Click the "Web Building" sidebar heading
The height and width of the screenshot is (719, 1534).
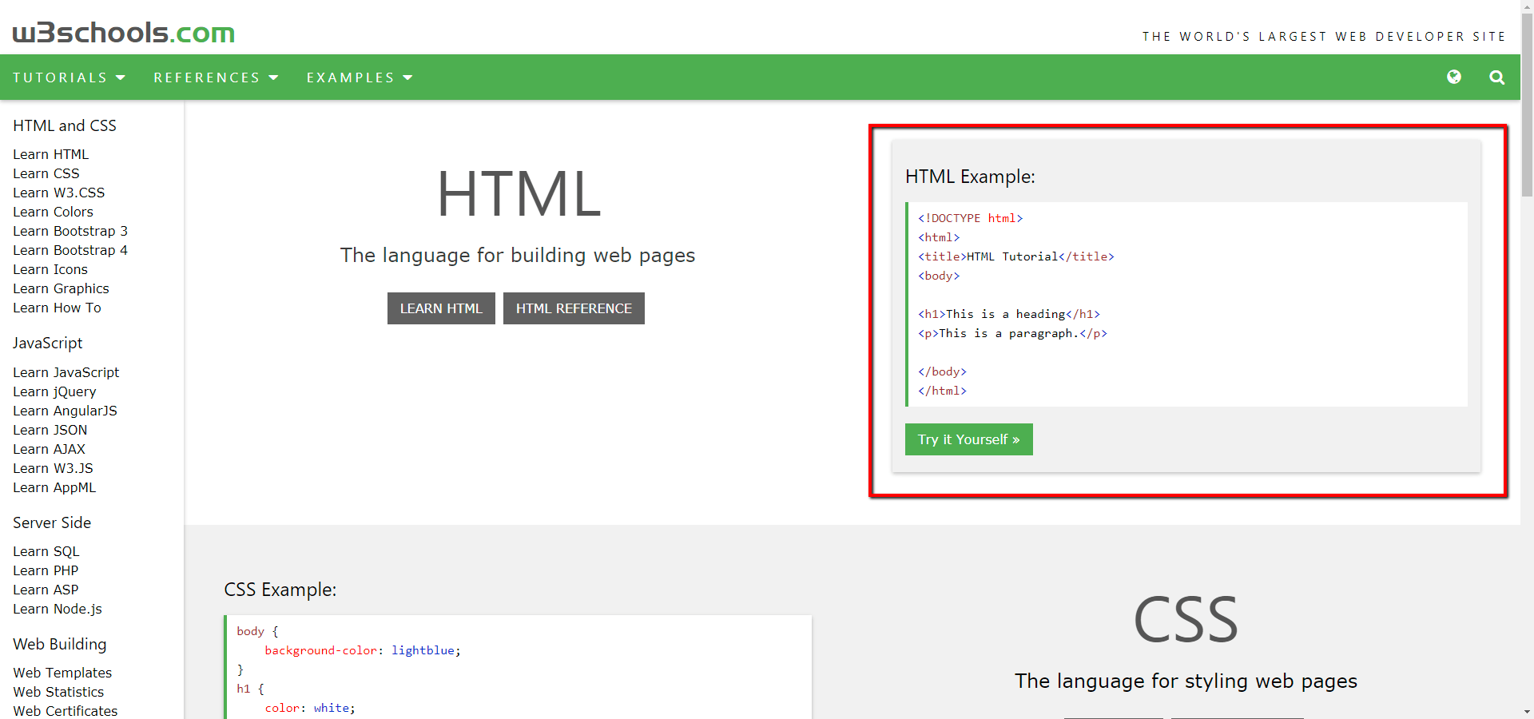coord(60,644)
